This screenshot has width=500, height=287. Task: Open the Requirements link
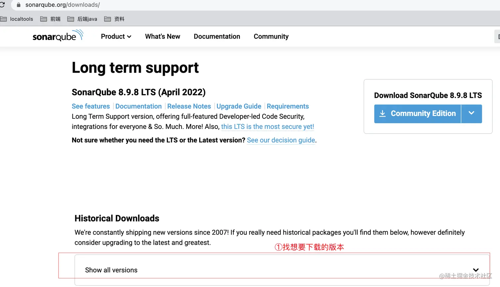[288, 106]
